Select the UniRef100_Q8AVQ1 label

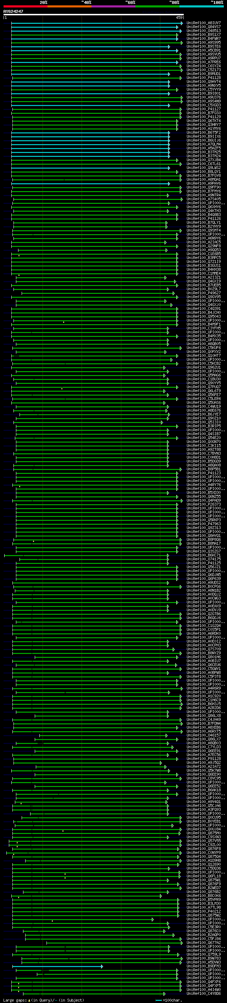(204, 535)
